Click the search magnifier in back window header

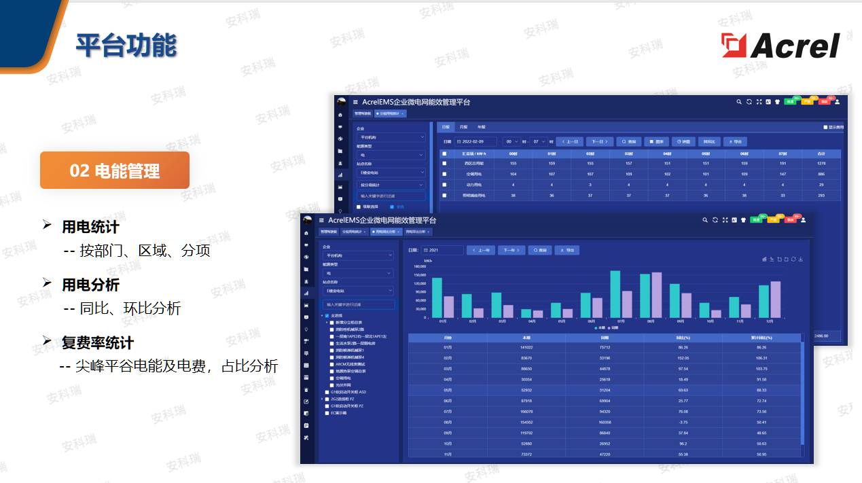pos(739,102)
